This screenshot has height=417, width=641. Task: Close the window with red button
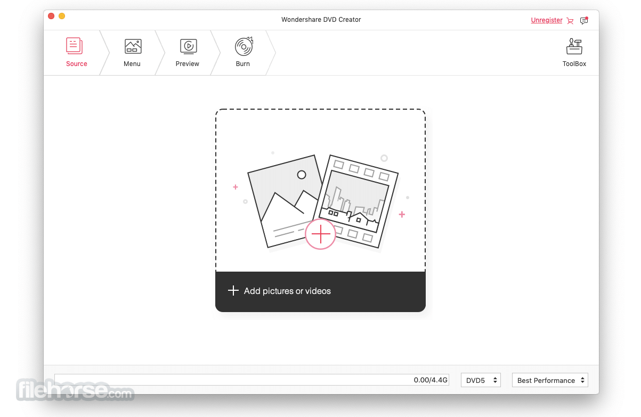tap(51, 16)
